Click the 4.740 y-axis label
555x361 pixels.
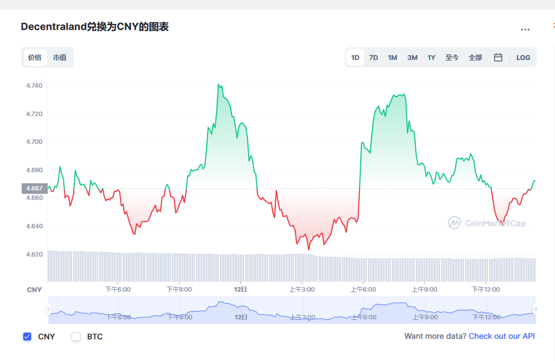(34, 86)
